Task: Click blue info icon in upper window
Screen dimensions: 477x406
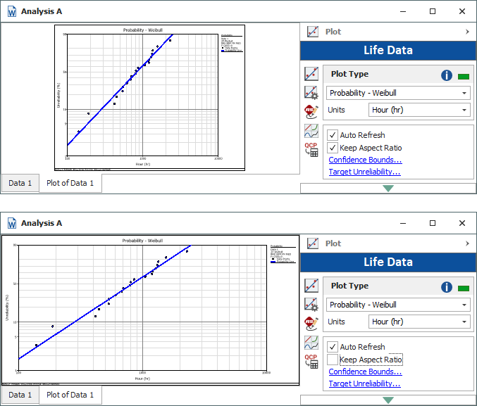Action: point(446,75)
